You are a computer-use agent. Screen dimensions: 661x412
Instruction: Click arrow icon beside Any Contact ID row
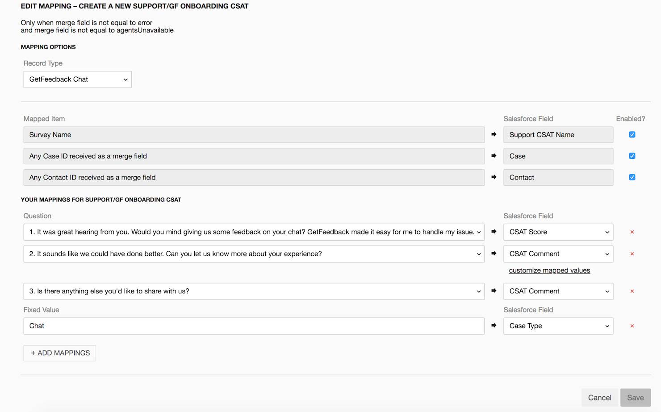pos(494,177)
